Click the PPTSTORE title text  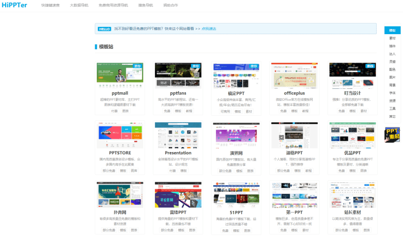pyautogui.click(x=120, y=153)
